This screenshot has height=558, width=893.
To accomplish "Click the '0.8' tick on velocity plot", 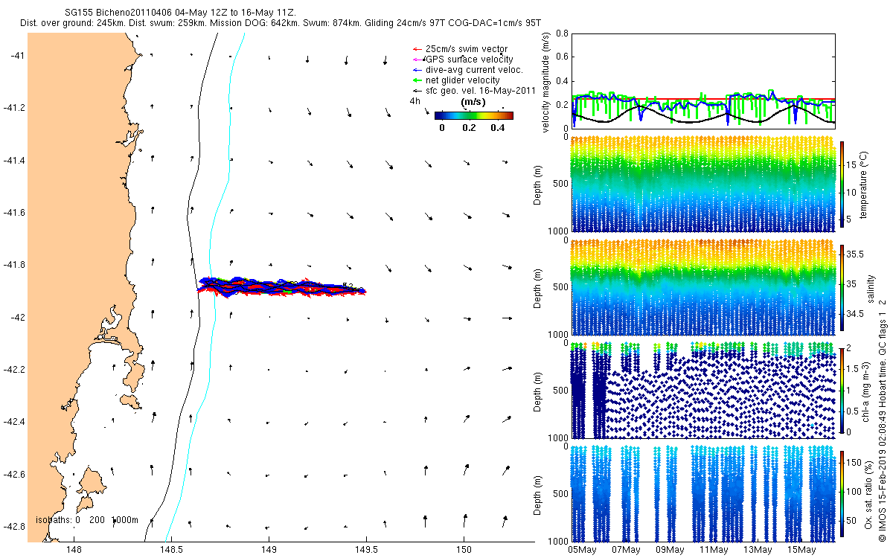I will tap(561, 33).
